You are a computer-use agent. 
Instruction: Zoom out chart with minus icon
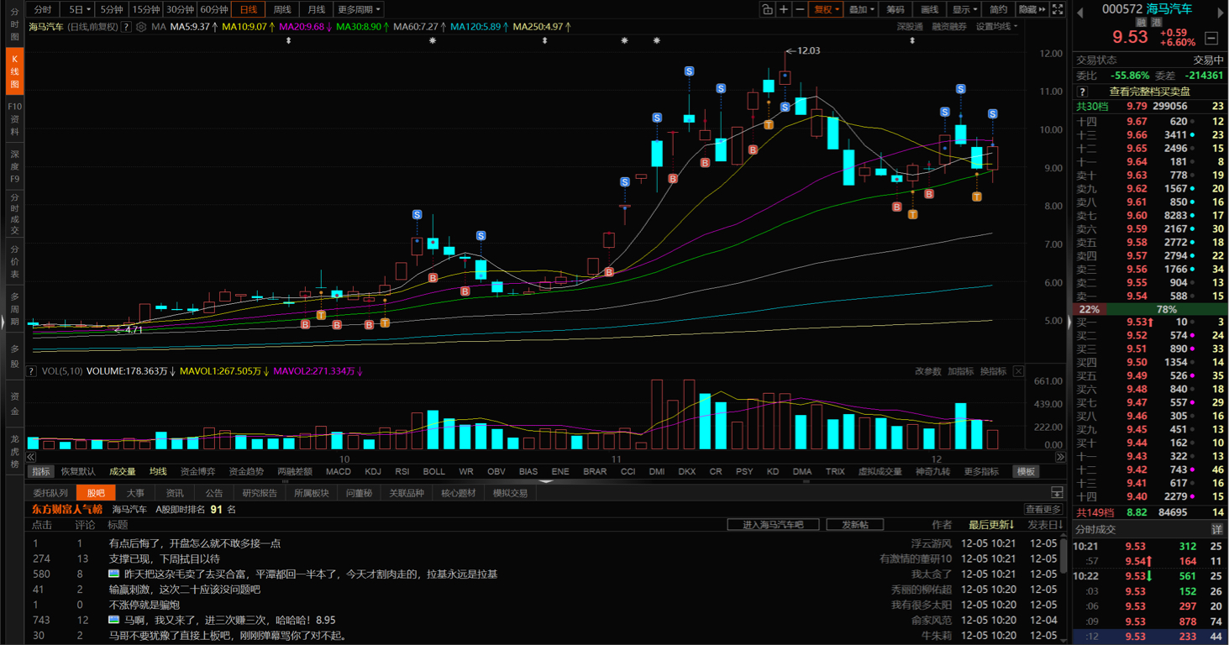[800, 9]
